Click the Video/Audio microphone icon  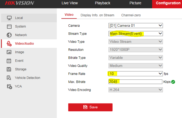[x=9, y=44]
